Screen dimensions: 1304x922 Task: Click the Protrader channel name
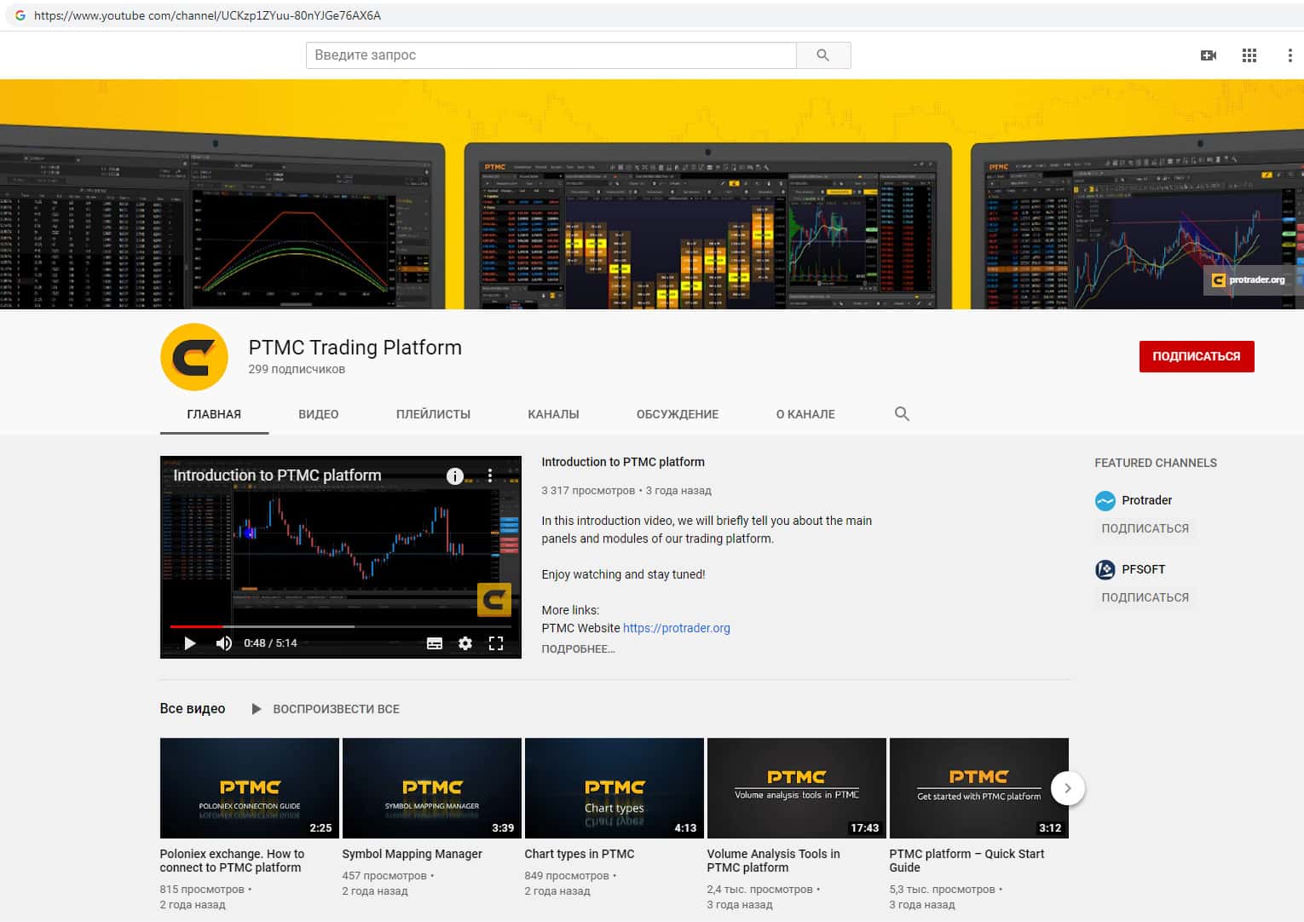point(1146,501)
